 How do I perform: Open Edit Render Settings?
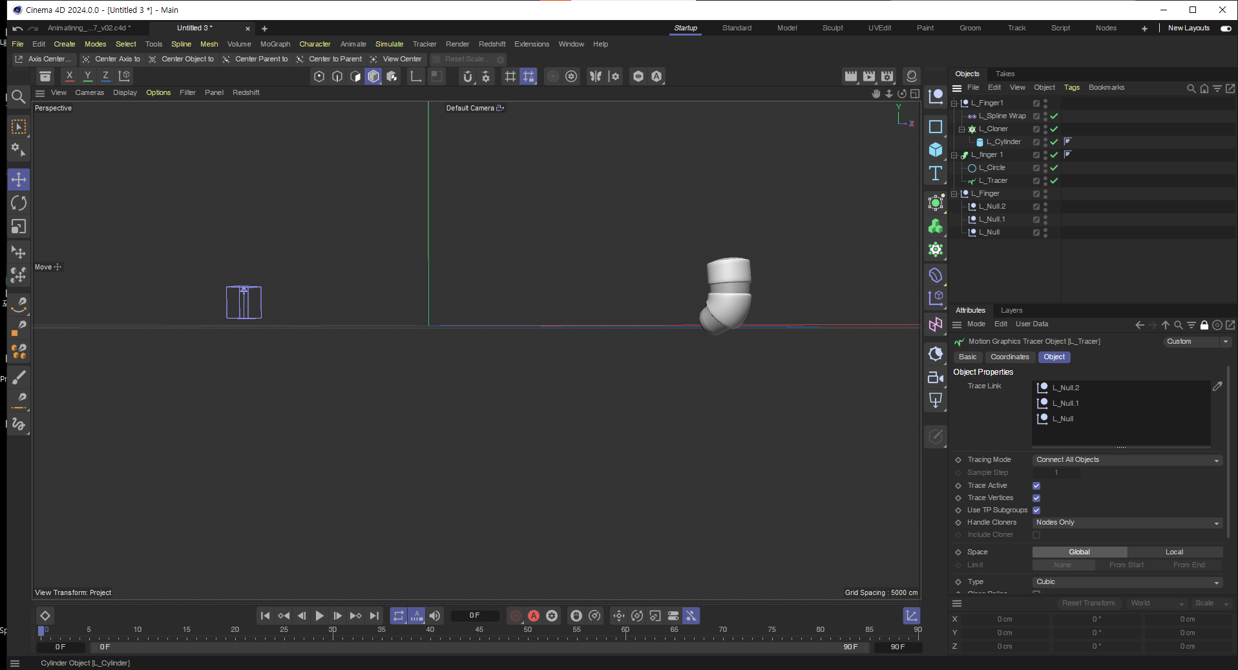pos(887,76)
